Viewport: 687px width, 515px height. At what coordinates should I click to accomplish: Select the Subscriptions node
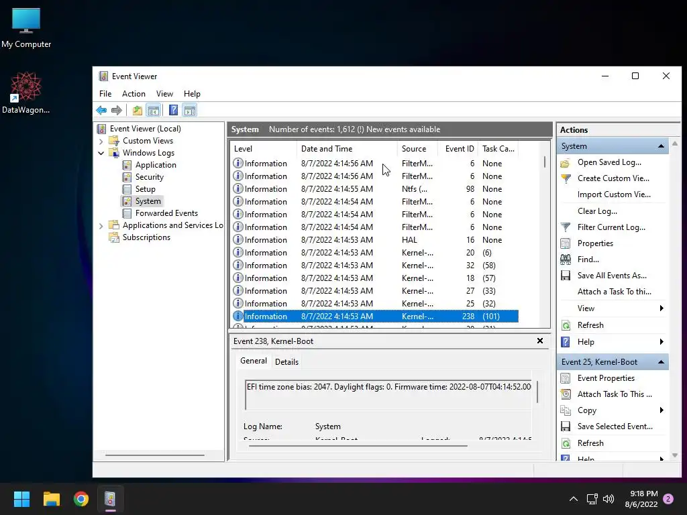tap(146, 237)
